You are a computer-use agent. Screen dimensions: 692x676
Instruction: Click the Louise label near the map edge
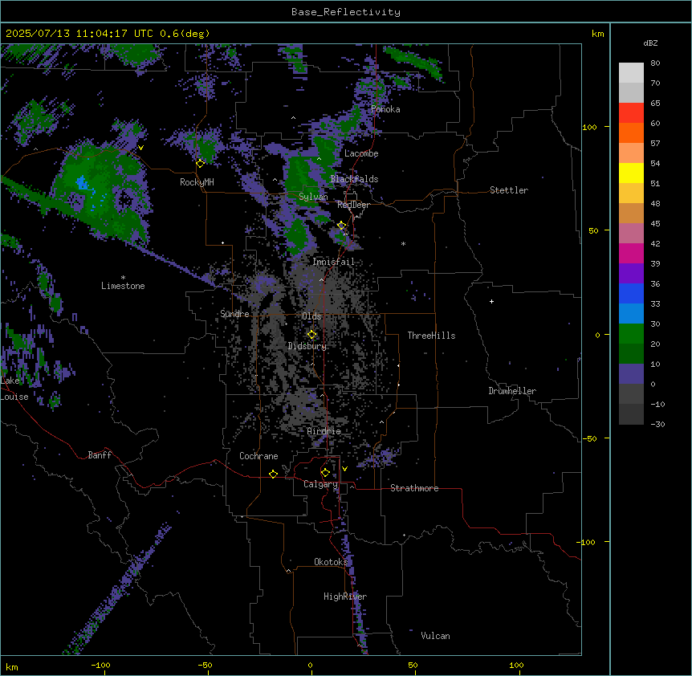(x=14, y=397)
